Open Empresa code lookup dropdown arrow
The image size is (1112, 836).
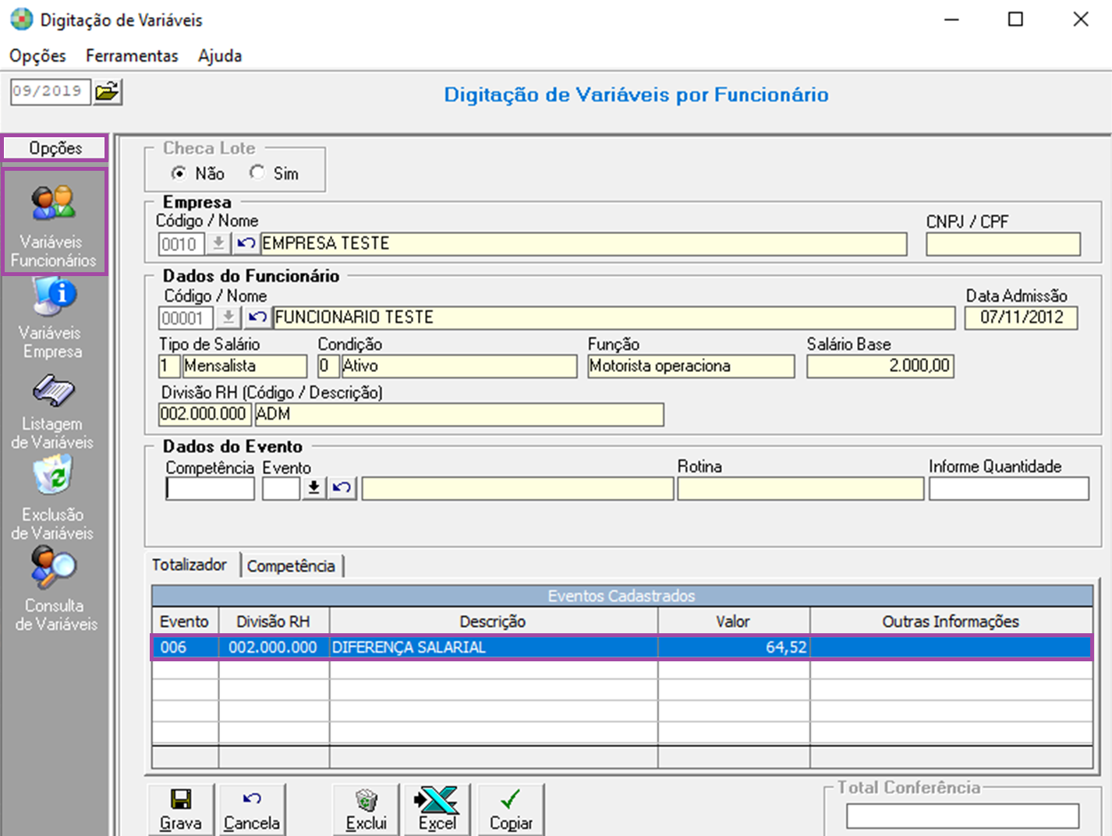pos(219,243)
